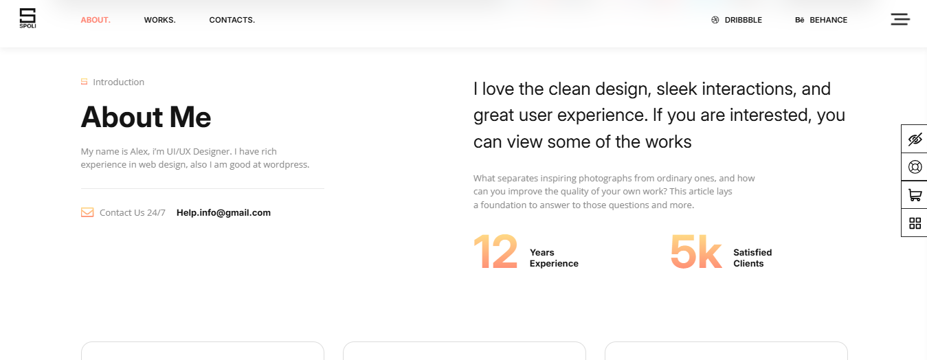
Task: Click the Spoli logo icon
Action: click(x=27, y=18)
